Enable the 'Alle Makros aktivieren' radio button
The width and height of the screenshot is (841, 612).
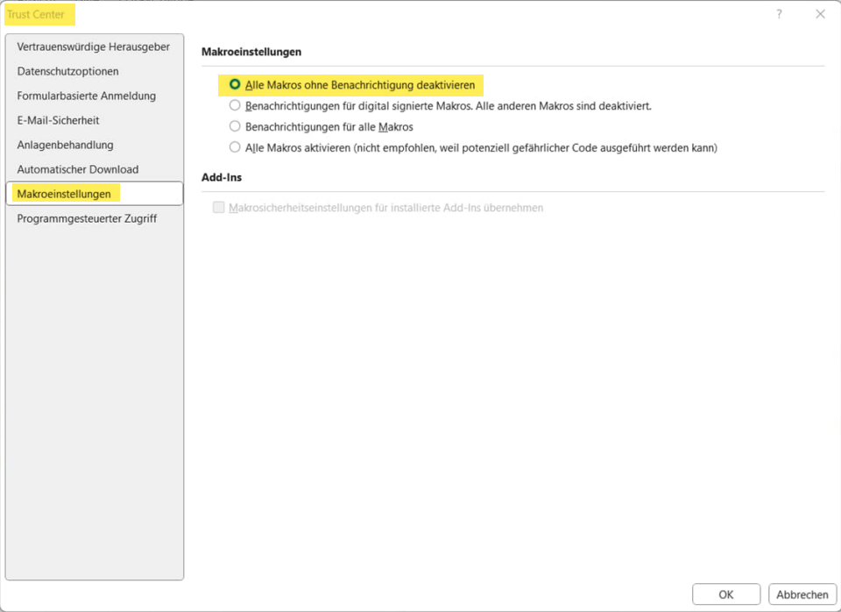pyautogui.click(x=235, y=148)
